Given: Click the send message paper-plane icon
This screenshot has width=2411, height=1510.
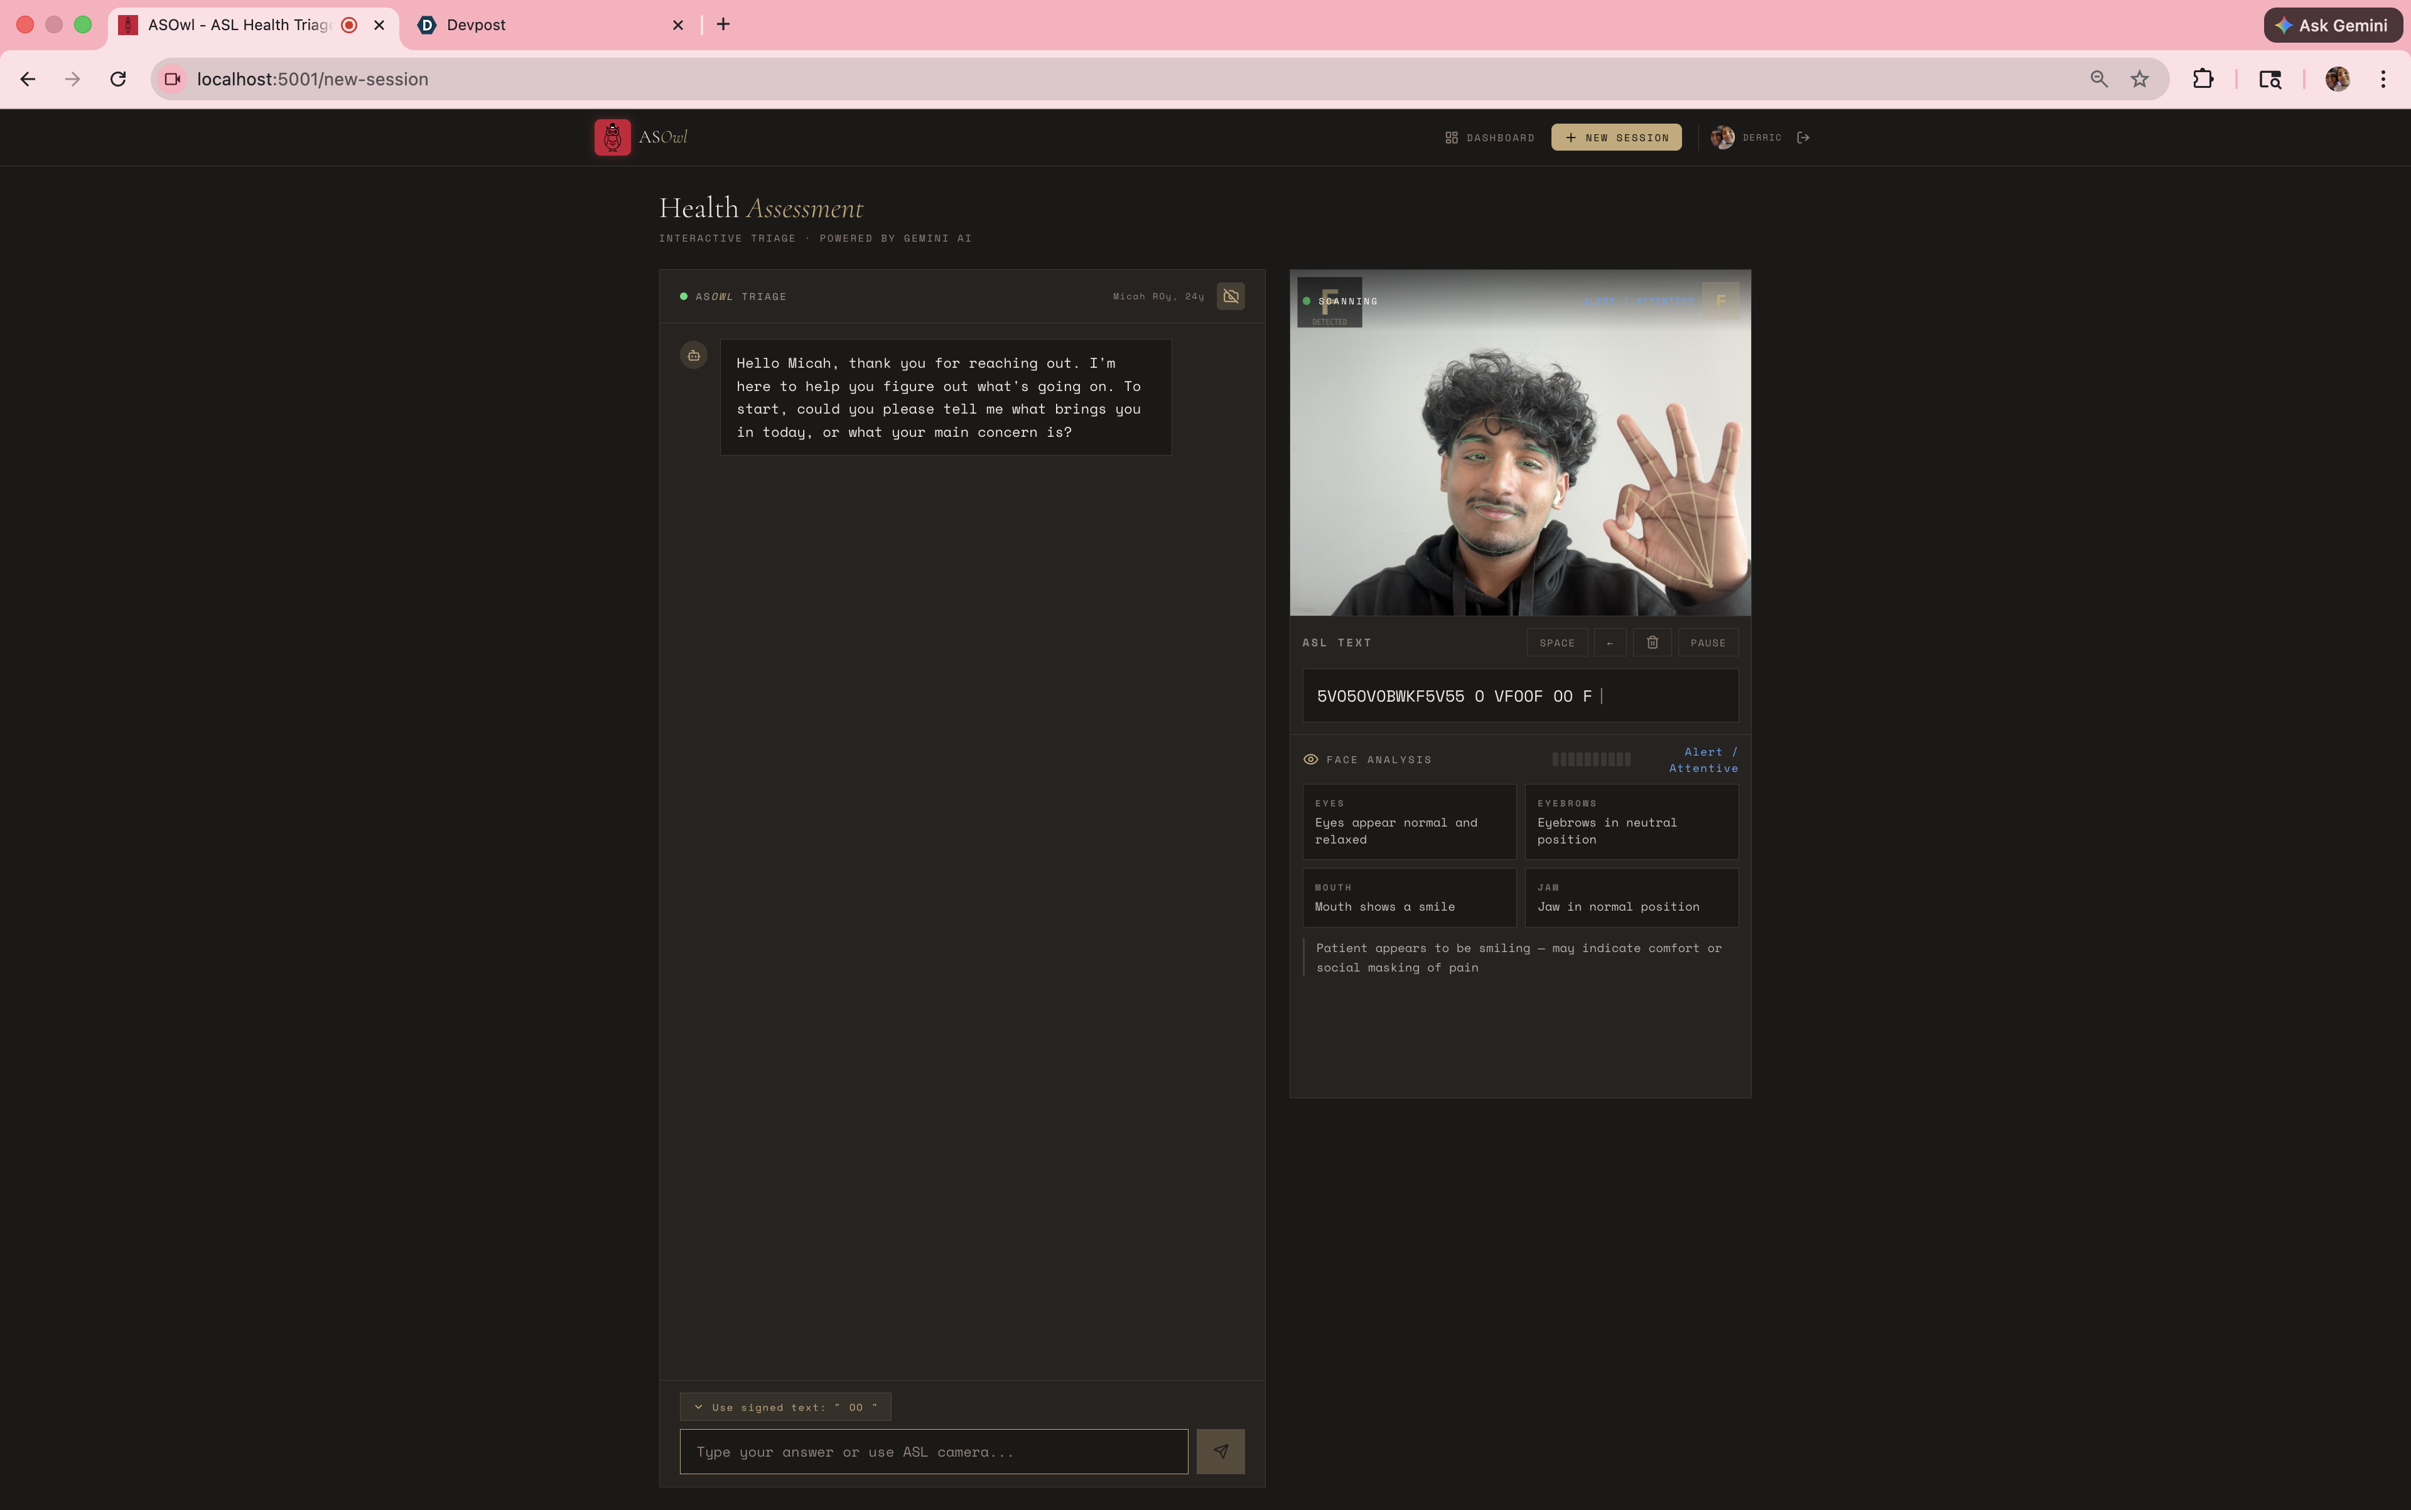Looking at the screenshot, I should point(1220,1451).
